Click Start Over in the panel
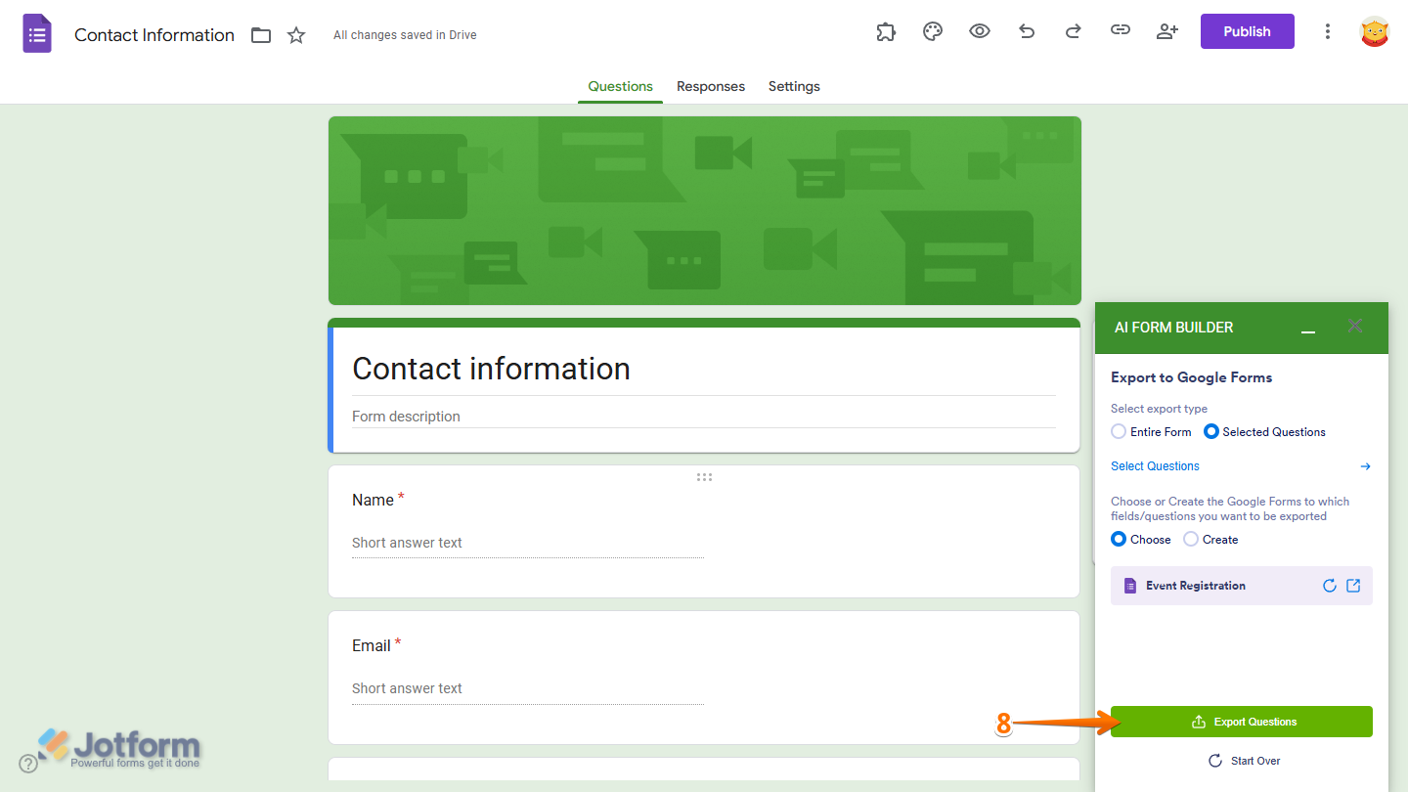Viewport: 1408px width, 792px height. 1244,760
